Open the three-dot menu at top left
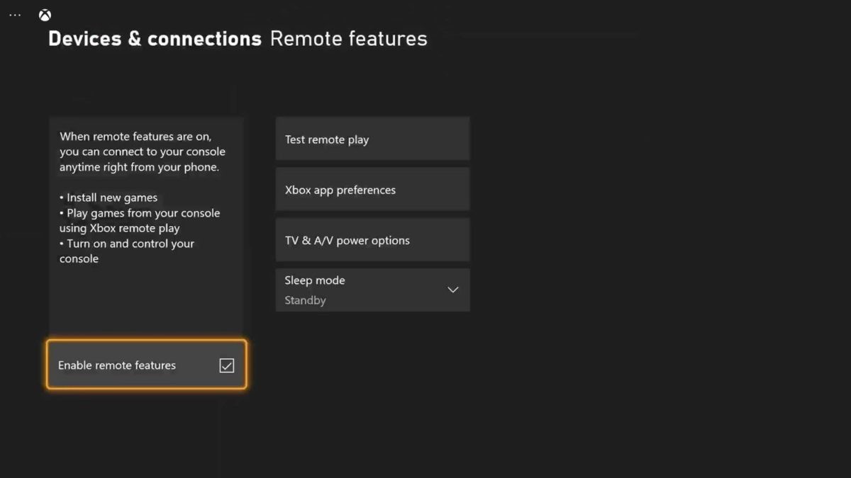The image size is (851, 478). point(15,15)
